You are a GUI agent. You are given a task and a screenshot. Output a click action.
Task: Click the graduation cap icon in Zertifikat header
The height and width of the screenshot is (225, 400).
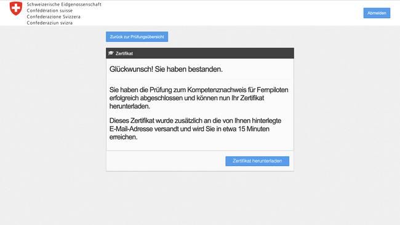(111, 53)
